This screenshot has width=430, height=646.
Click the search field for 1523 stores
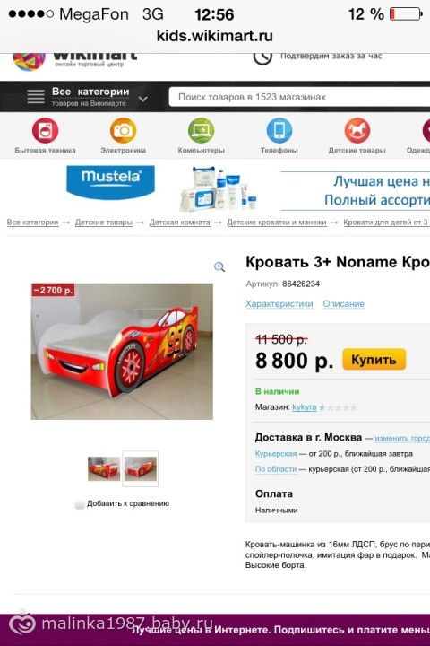299,97
